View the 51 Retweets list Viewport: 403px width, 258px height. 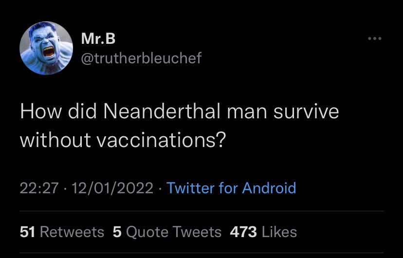[62, 232]
